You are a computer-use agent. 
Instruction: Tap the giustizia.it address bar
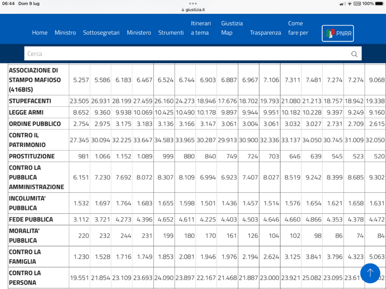click(195, 9)
